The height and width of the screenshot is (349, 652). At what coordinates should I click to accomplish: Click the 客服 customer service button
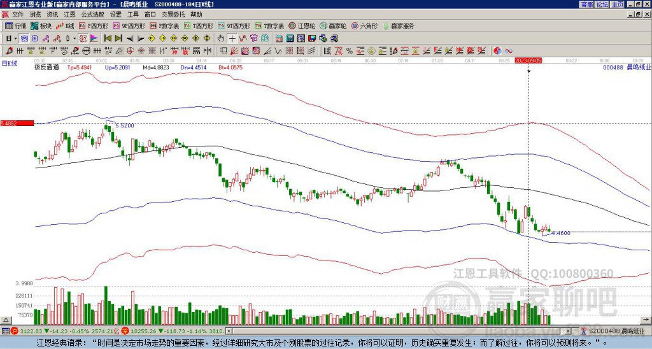(x=587, y=4)
